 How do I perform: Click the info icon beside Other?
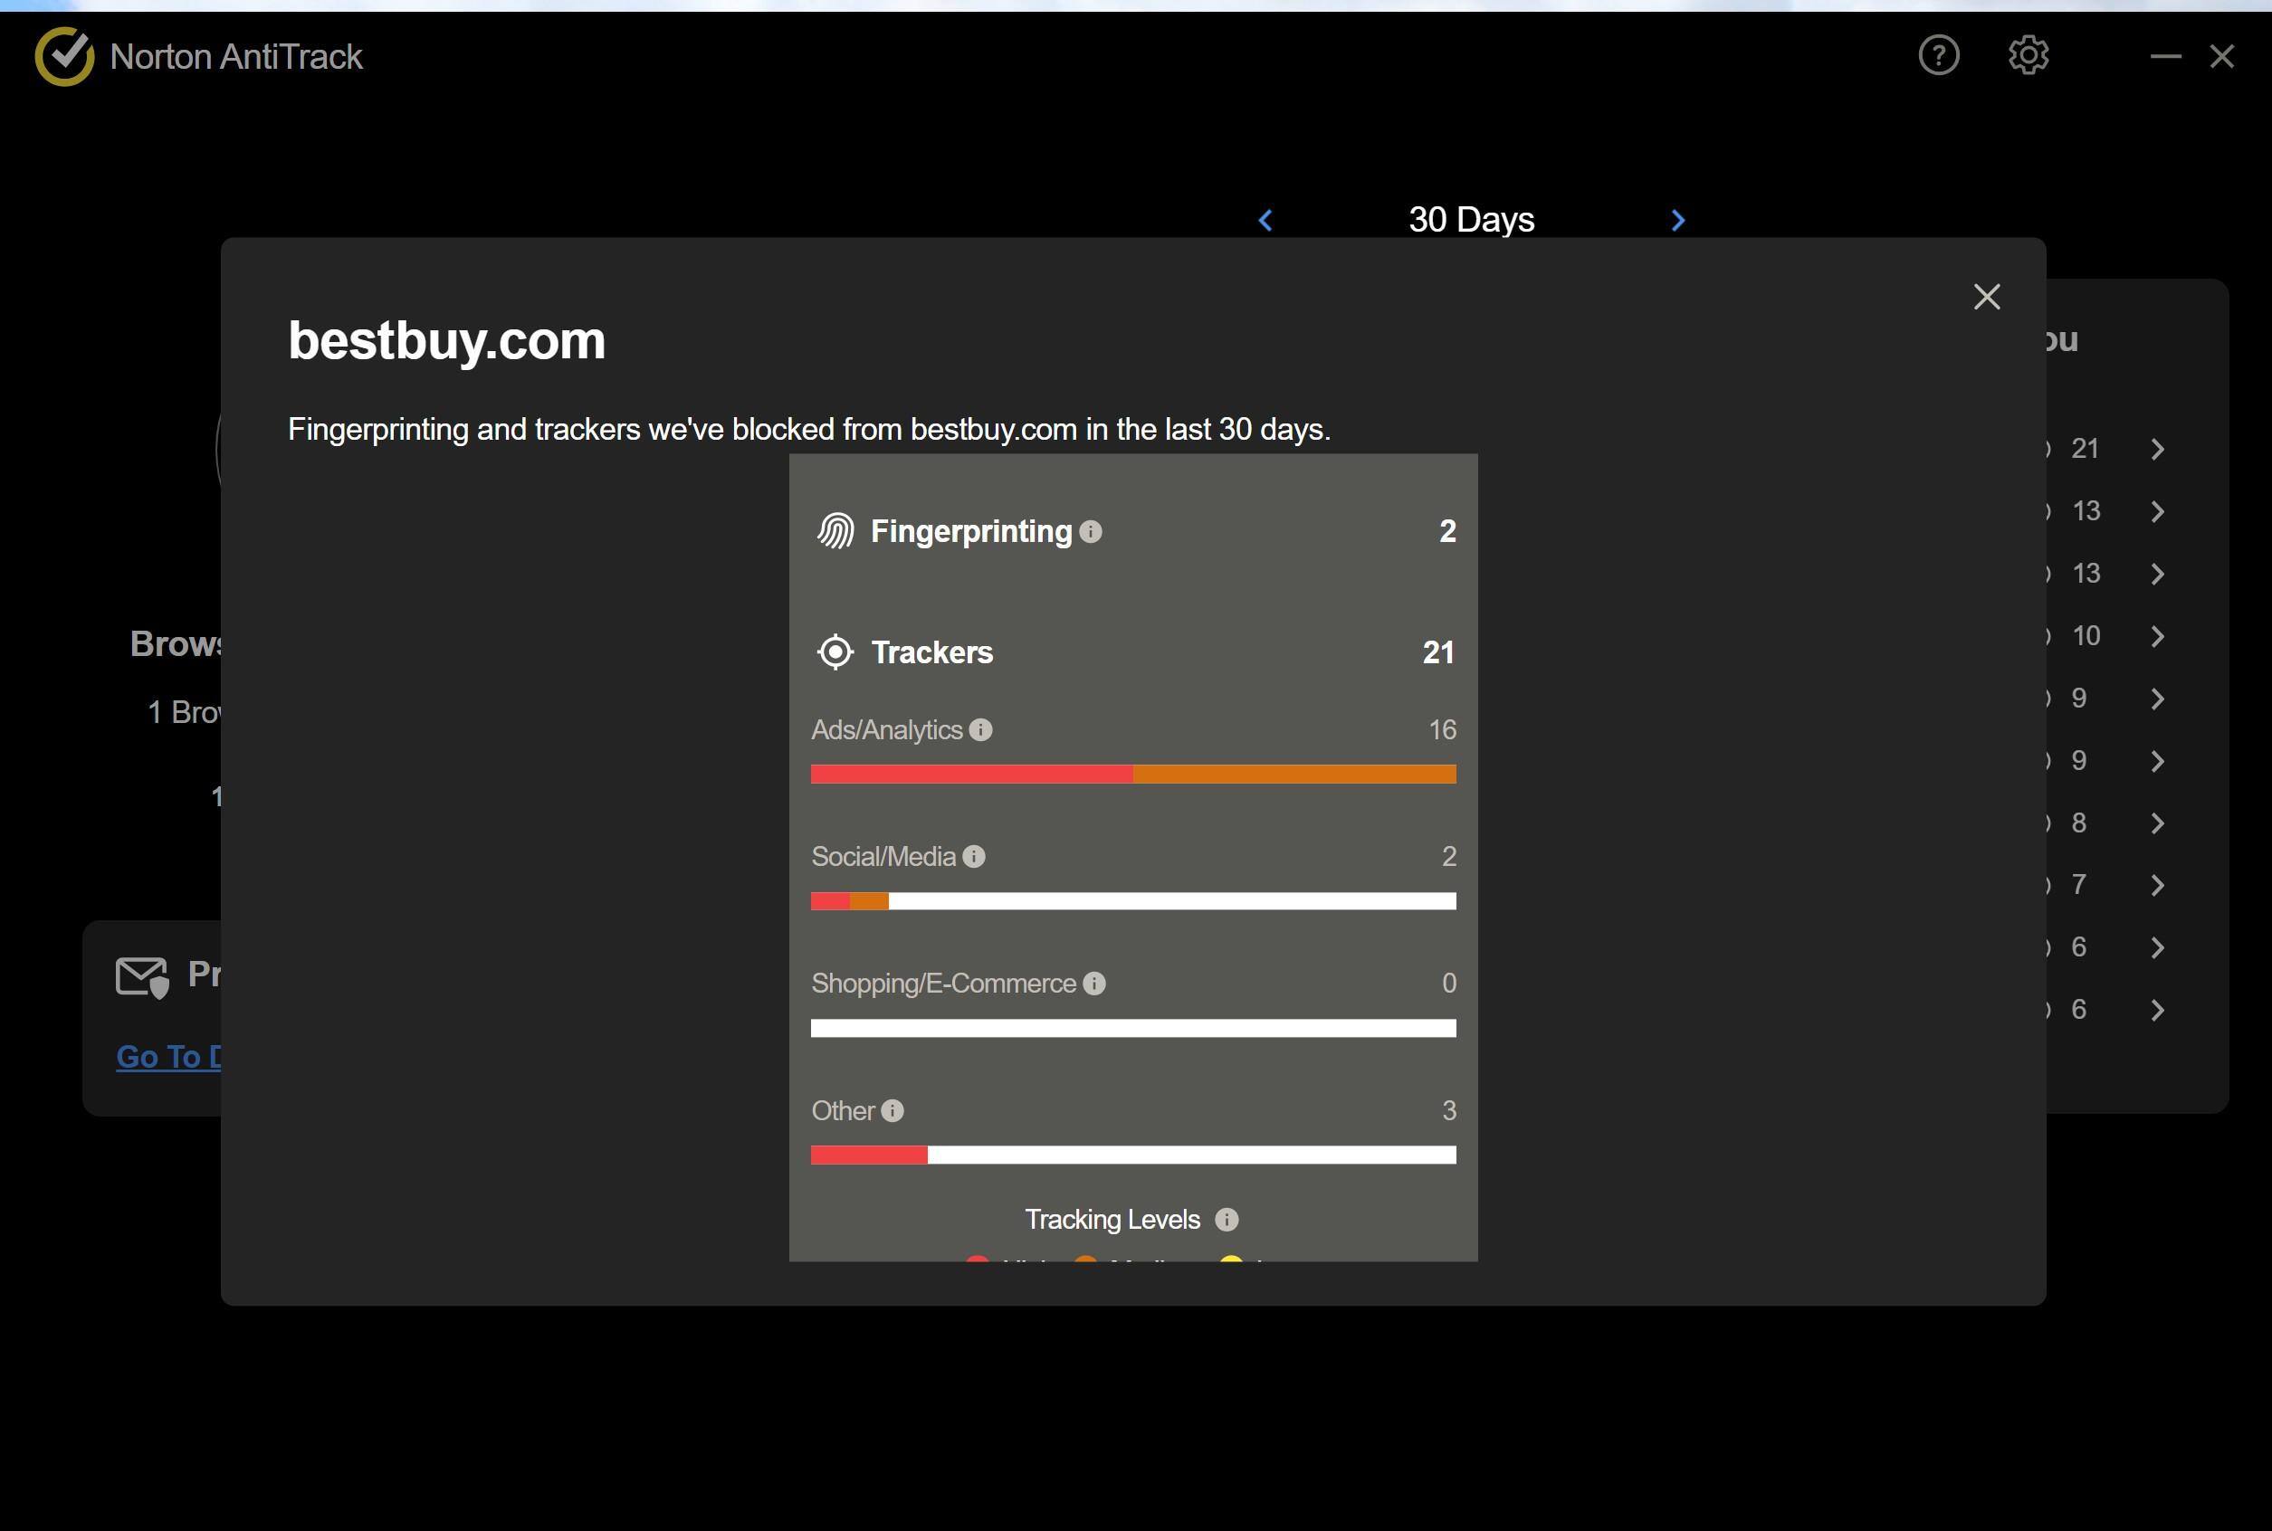[892, 1111]
